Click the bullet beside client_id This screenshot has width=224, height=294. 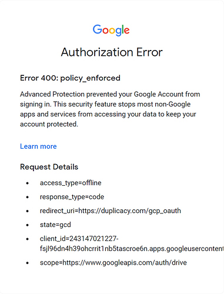pos(28,239)
